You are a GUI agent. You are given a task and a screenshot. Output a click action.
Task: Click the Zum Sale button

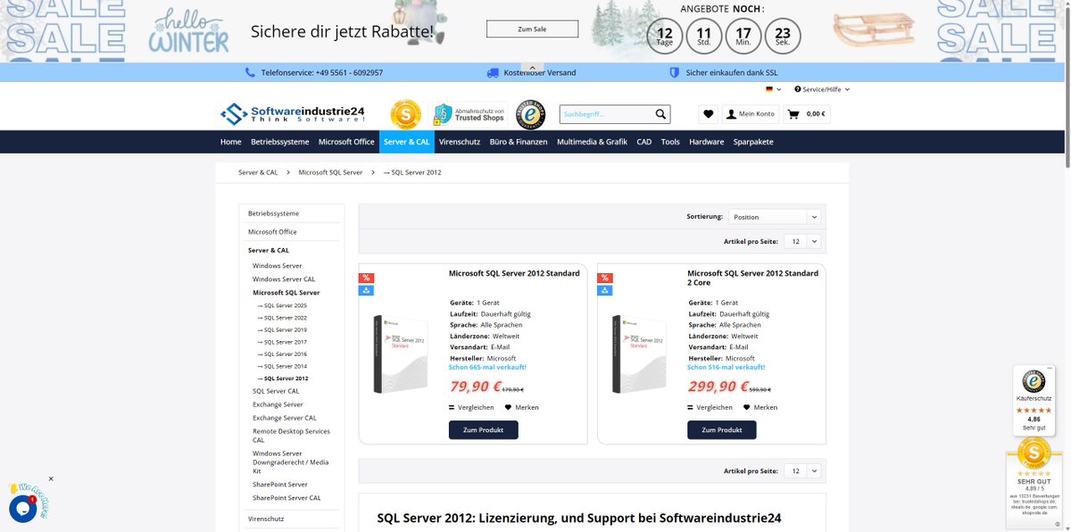click(x=532, y=29)
